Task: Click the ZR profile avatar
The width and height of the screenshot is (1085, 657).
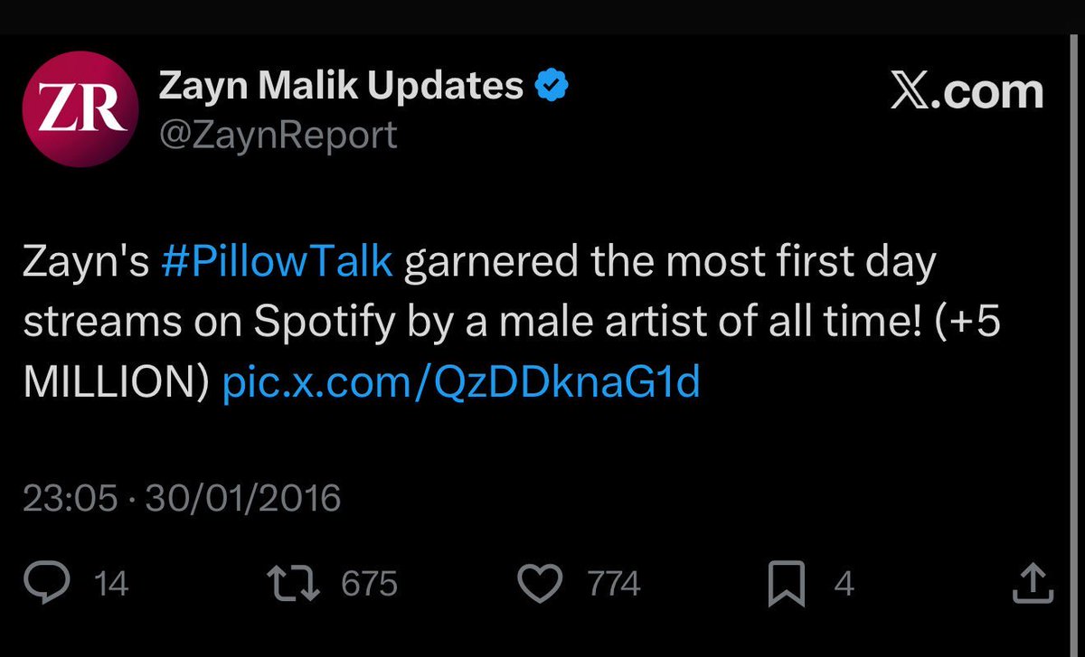Action: pos(80,109)
